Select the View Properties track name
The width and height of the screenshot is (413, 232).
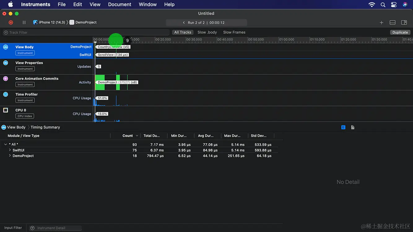pyautogui.click(x=29, y=63)
